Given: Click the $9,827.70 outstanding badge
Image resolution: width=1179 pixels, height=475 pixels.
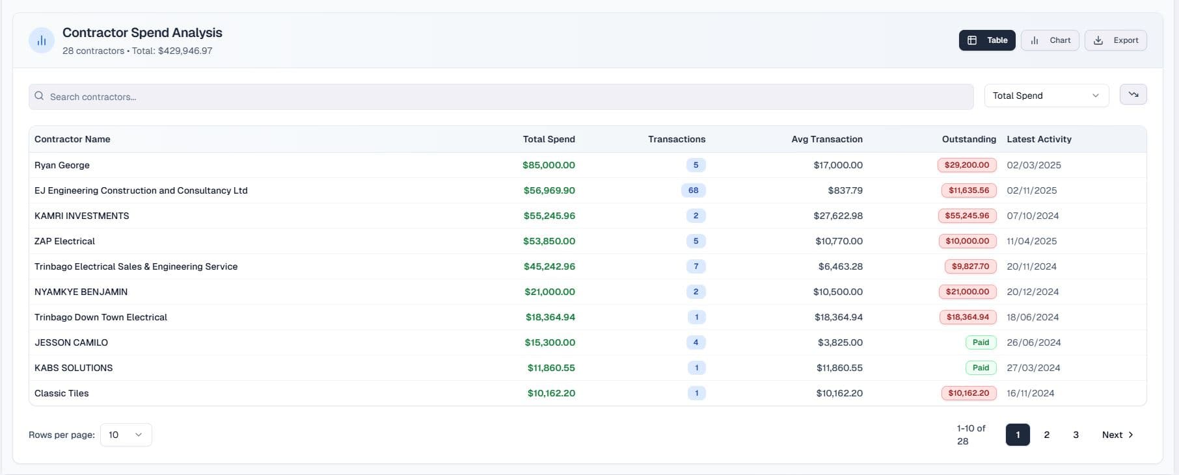Looking at the screenshot, I should tap(970, 266).
